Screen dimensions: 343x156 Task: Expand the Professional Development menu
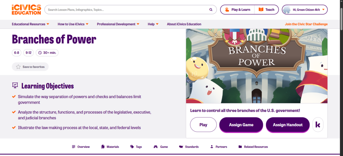click(x=118, y=24)
